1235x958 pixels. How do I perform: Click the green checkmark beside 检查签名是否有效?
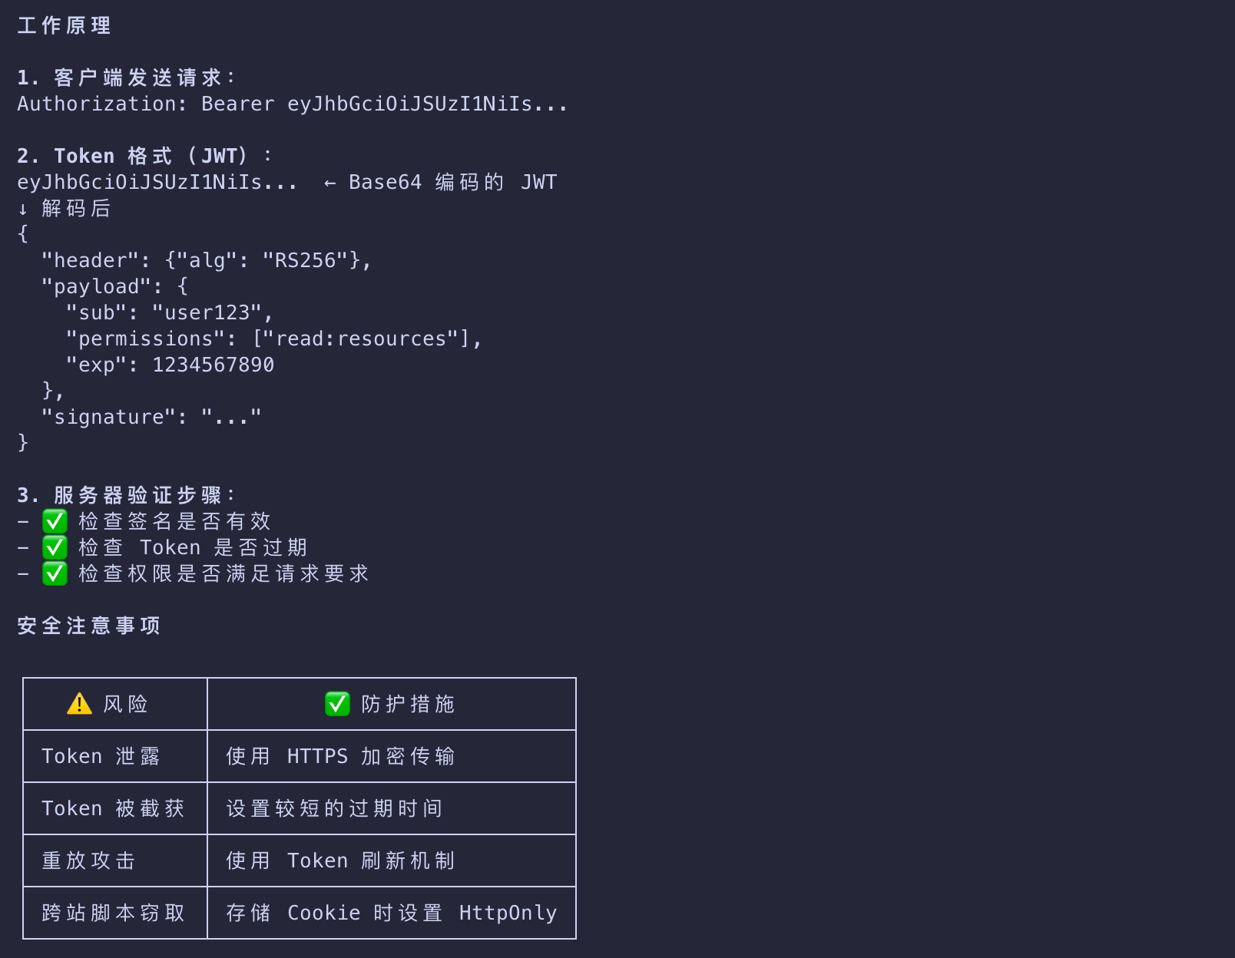click(x=55, y=522)
